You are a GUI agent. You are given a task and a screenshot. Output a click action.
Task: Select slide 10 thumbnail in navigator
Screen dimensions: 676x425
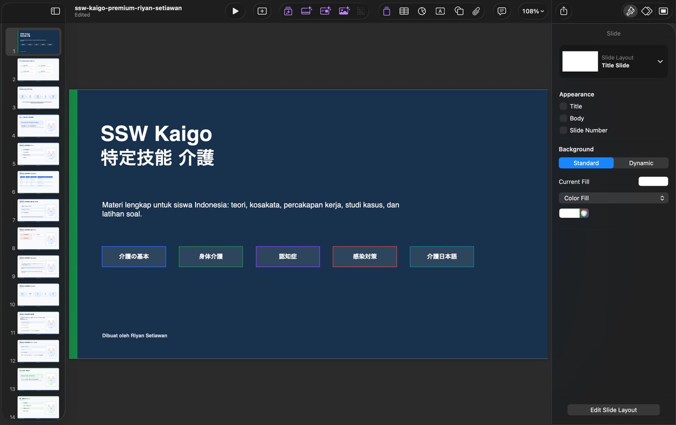pyautogui.click(x=38, y=295)
